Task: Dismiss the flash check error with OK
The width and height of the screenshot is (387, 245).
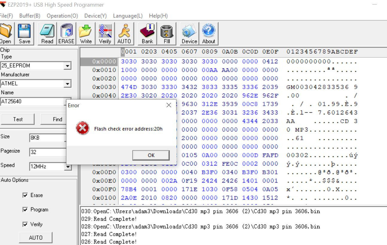Action: tap(151, 155)
